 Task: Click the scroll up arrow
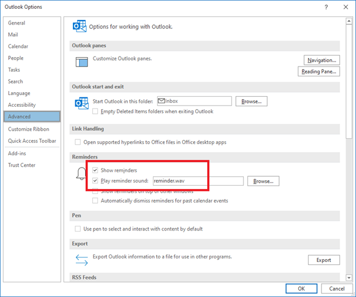(x=349, y=22)
